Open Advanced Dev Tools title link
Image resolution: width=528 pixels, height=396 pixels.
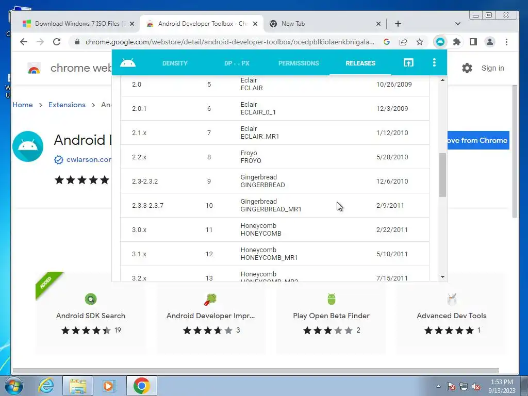point(452,316)
